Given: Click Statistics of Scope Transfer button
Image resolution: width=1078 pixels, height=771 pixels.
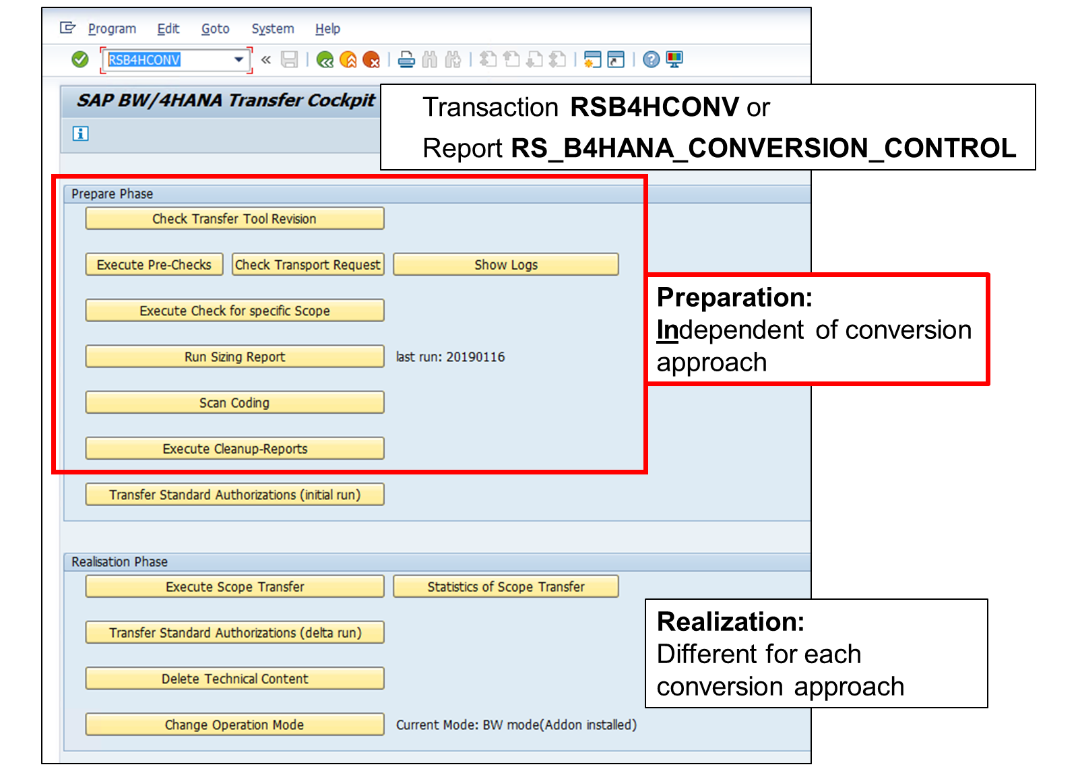Looking at the screenshot, I should pyautogui.click(x=505, y=586).
